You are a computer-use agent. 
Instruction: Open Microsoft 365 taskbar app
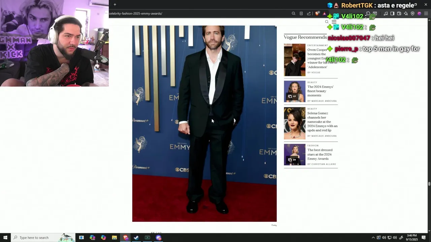pyautogui.click(x=92, y=238)
